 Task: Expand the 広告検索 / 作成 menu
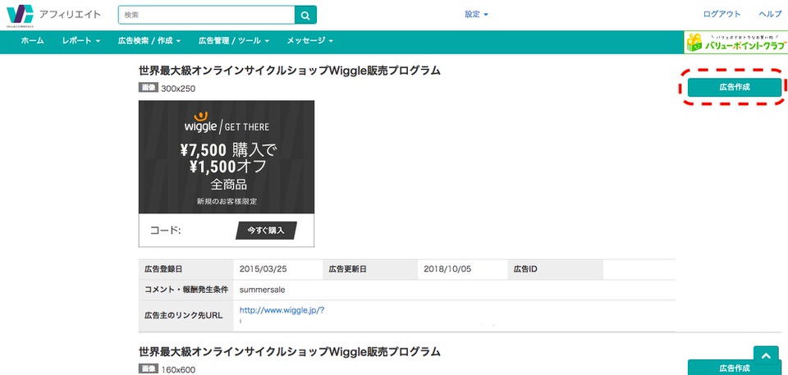pyautogui.click(x=149, y=41)
